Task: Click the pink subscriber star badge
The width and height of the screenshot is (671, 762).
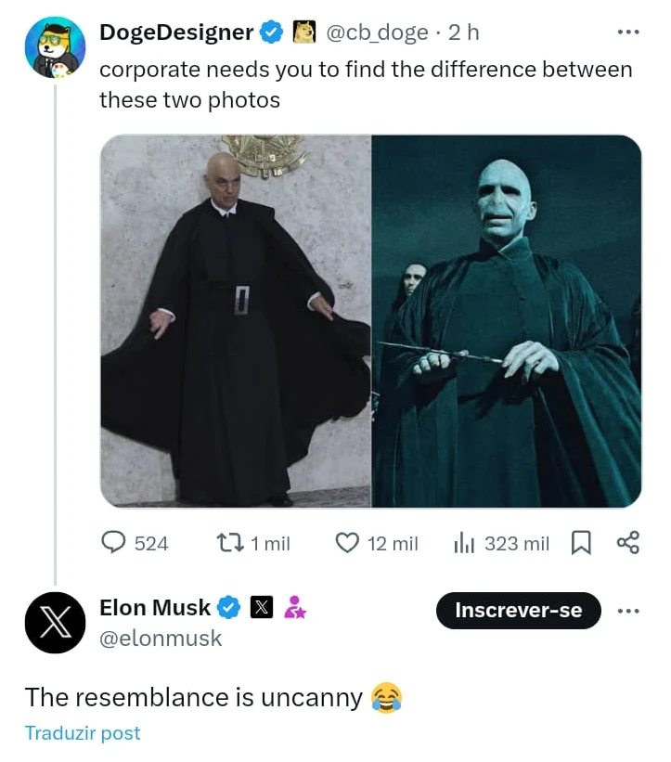Action: click(x=295, y=607)
